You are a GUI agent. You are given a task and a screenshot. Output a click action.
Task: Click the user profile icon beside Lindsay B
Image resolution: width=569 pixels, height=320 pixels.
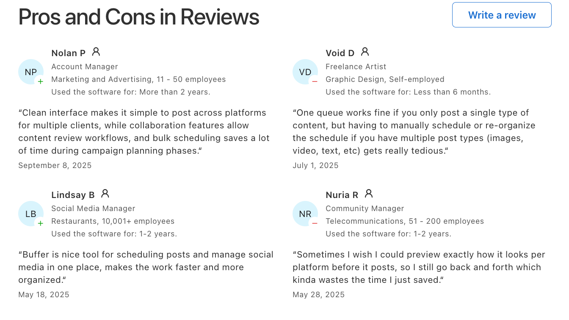105,193
